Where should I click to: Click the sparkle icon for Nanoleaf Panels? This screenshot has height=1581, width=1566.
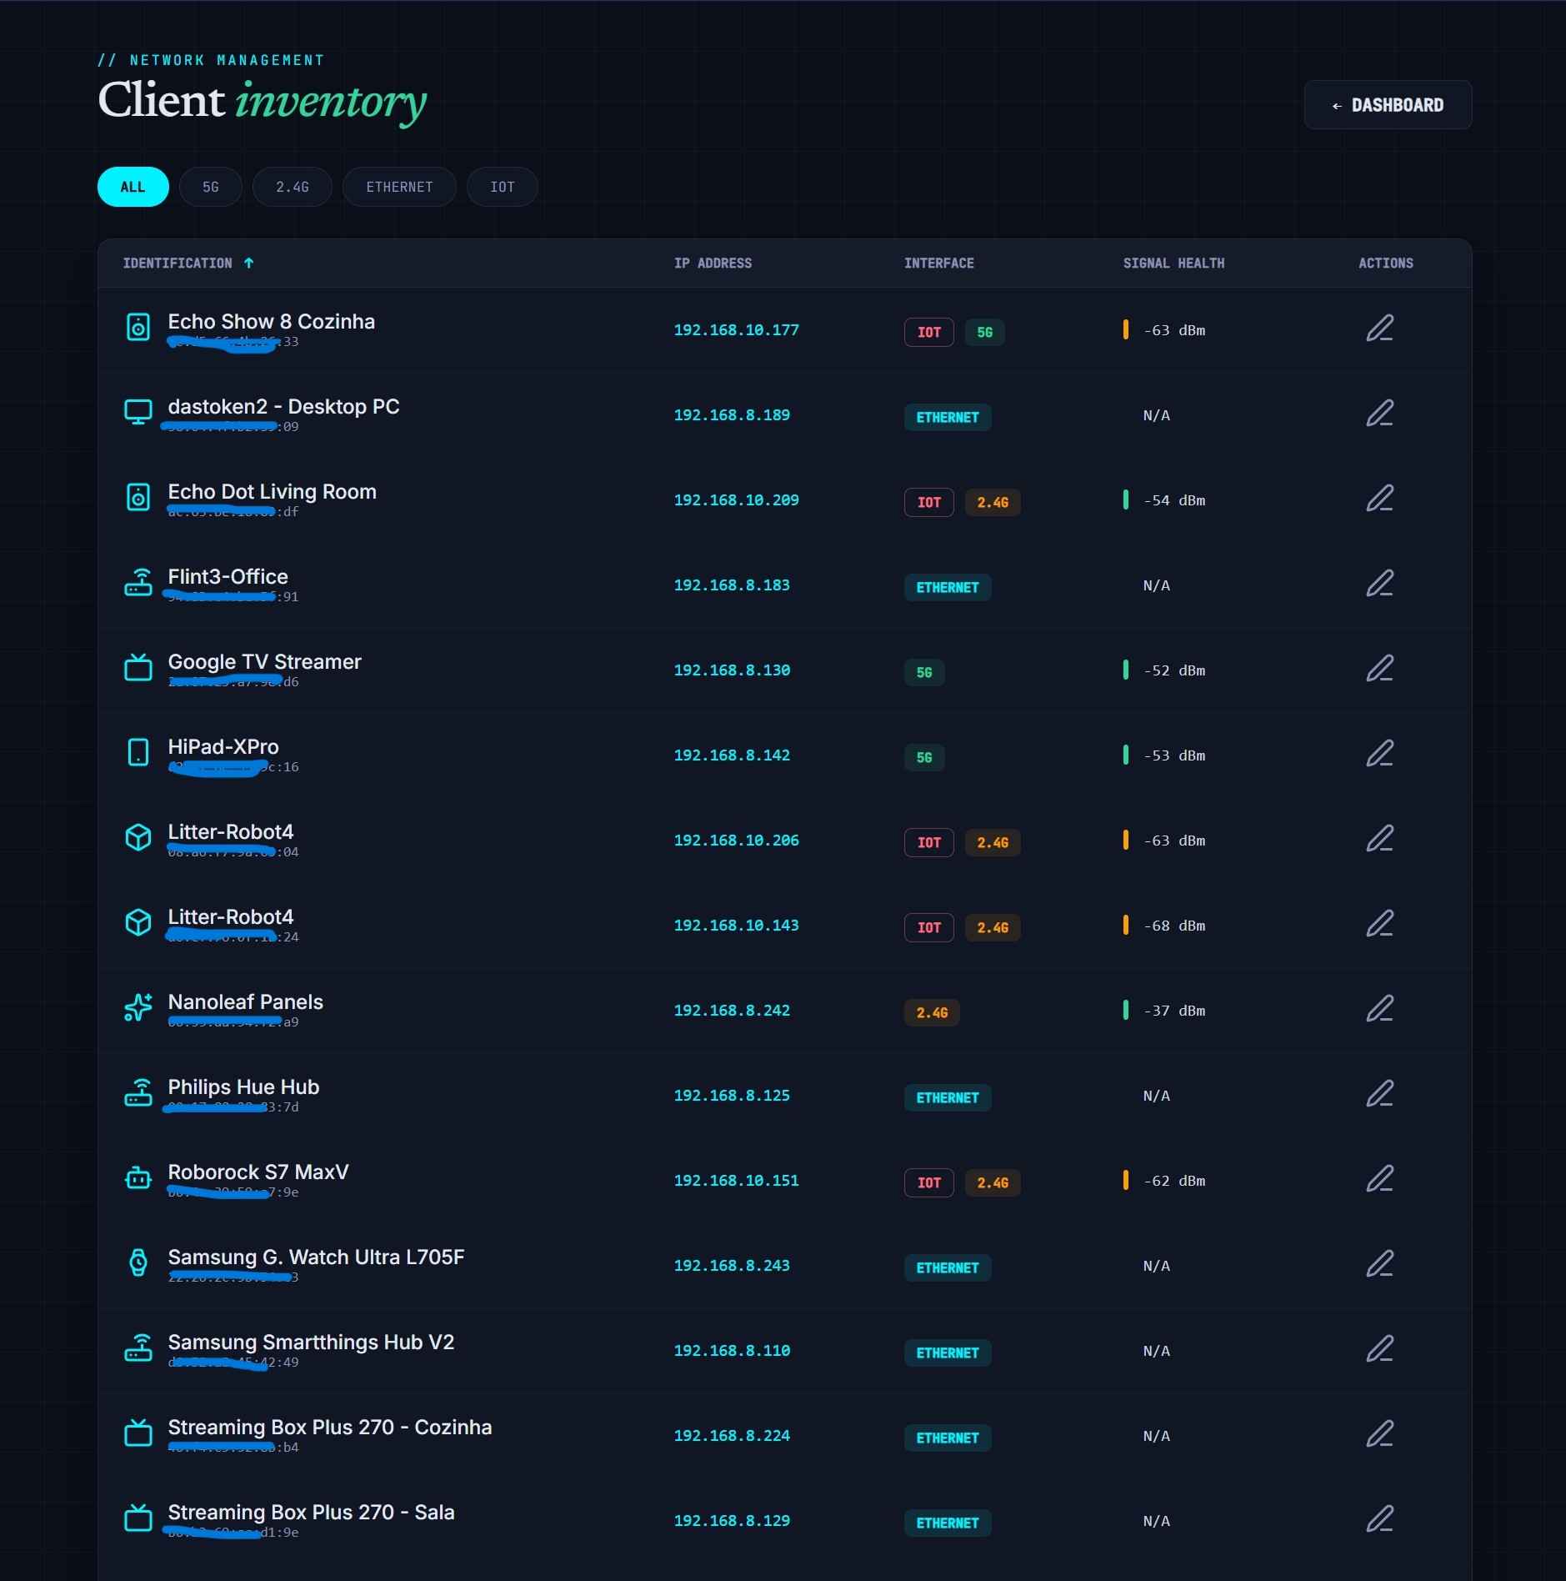click(138, 1007)
